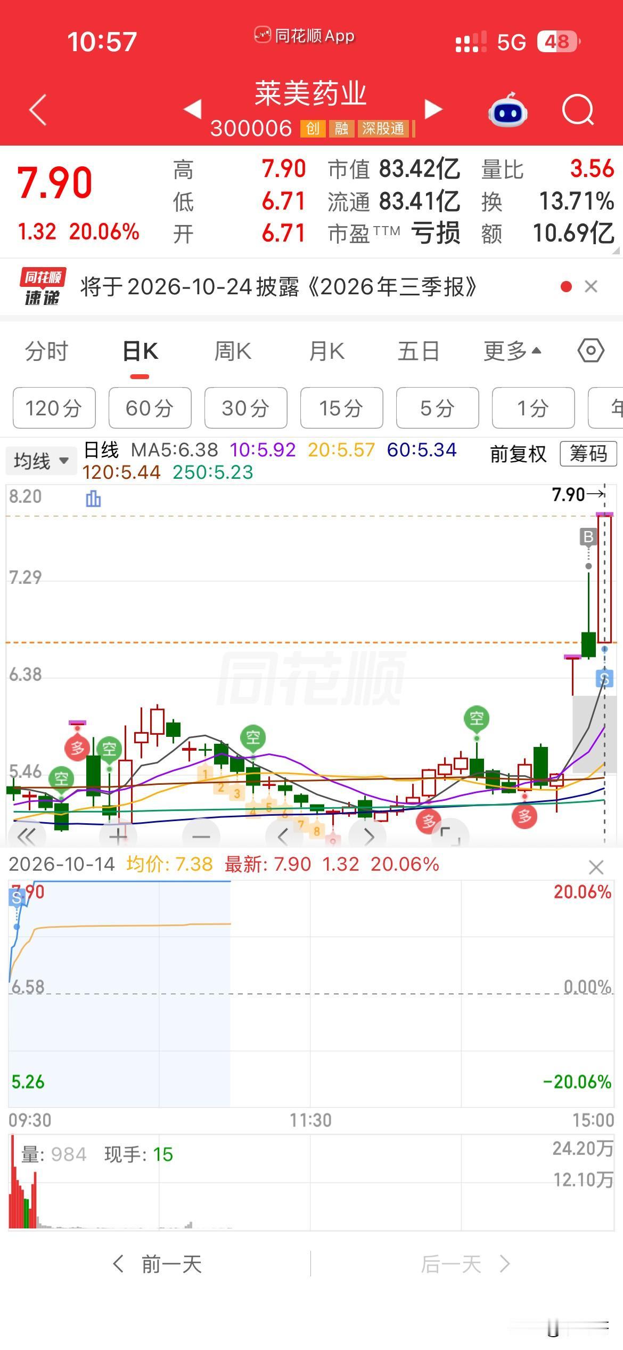This screenshot has width=623, height=1350.
Task: Choose the 60分 period
Action: click(x=150, y=408)
